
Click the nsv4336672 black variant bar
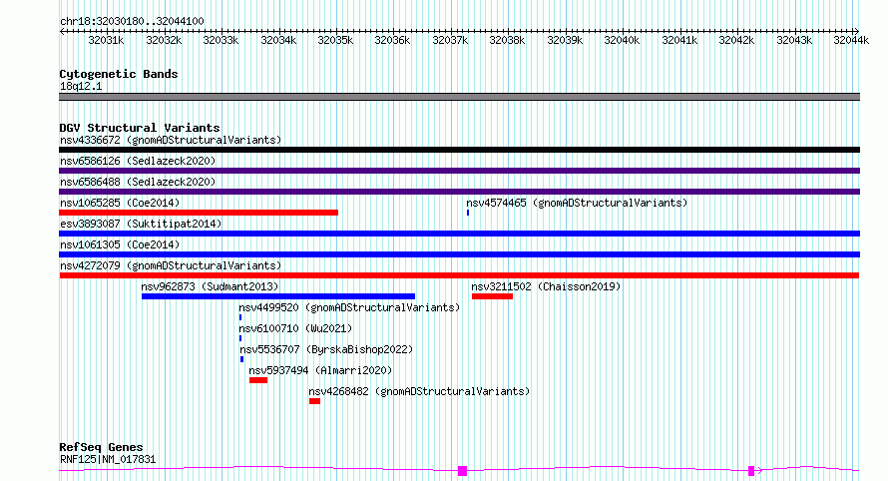(x=459, y=150)
